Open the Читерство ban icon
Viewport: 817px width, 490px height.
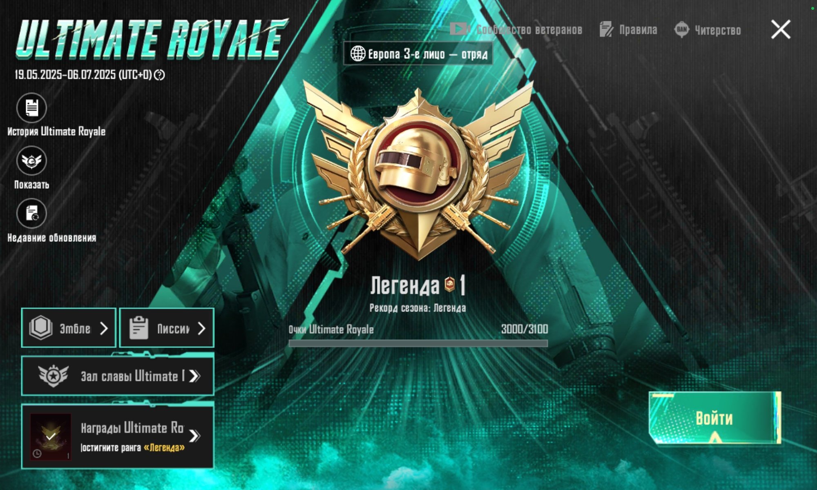pyautogui.click(x=682, y=30)
